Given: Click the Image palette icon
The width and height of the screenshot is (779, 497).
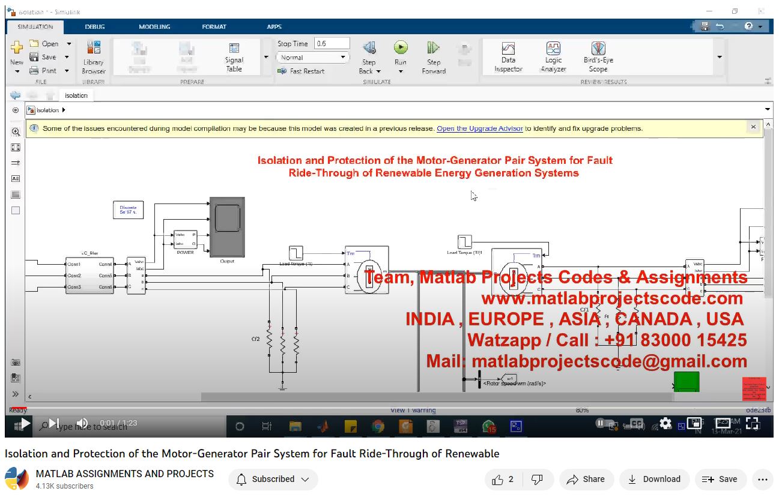Looking at the screenshot, I should coord(16,194).
